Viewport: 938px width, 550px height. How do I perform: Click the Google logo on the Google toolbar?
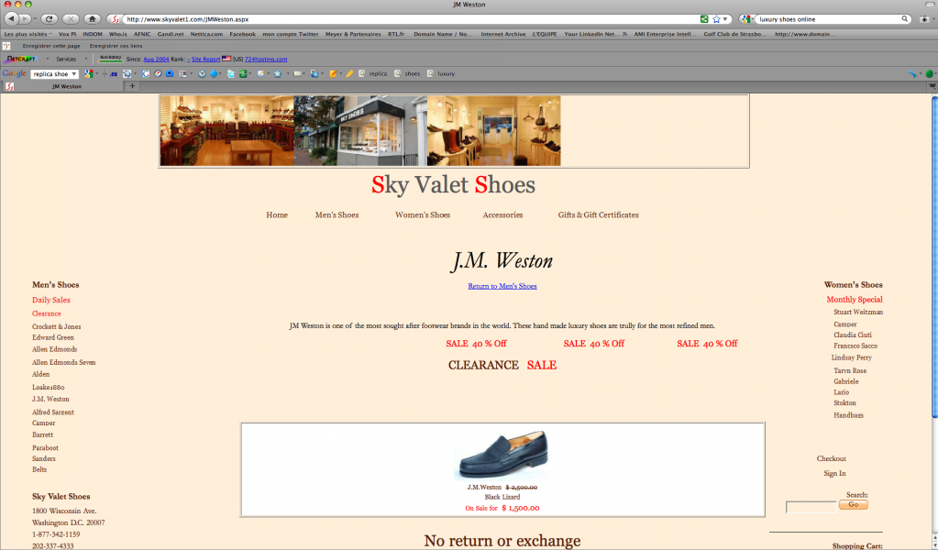pos(14,73)
